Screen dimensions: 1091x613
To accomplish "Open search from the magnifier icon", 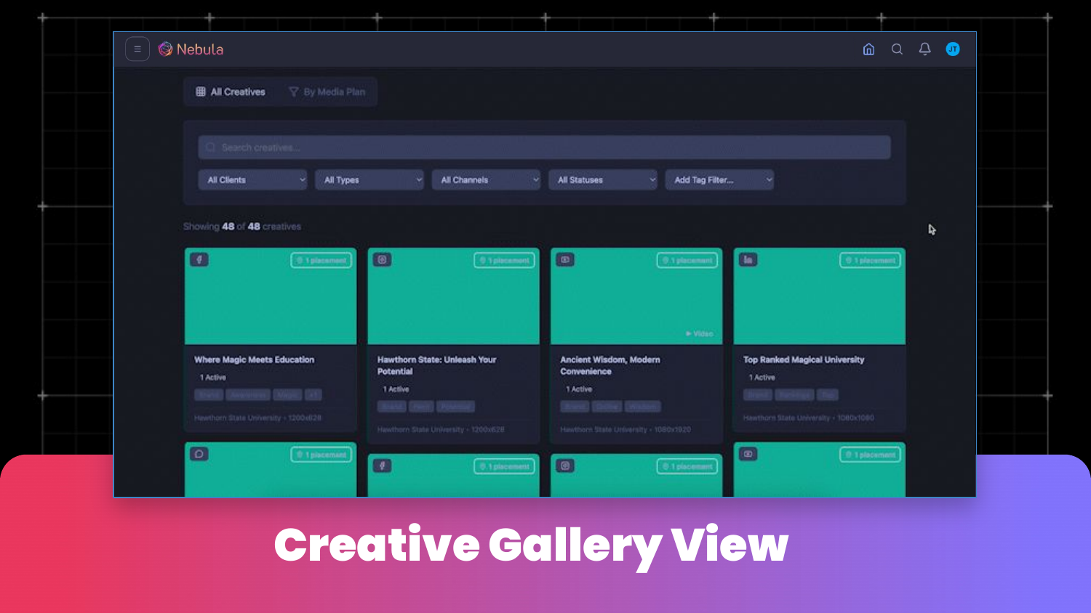I will point(897,49).
